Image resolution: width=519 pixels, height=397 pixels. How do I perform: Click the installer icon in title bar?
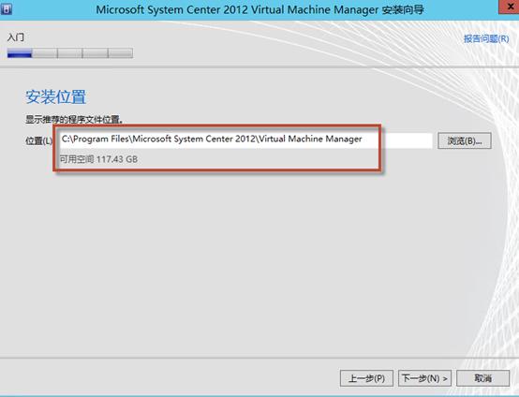pyautogui.click(x=6, y=9)
